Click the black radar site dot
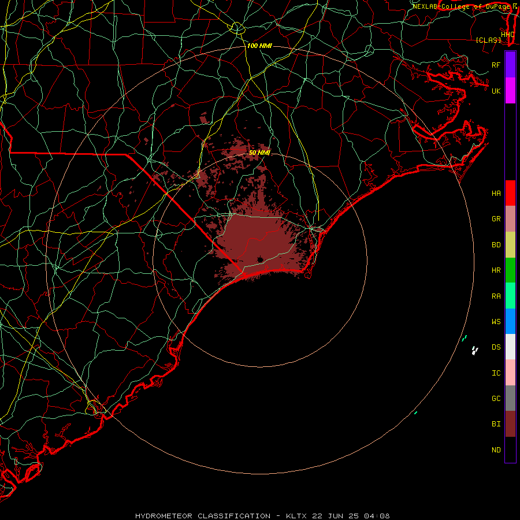The height and width of the screenshot is (520, 520). [x=260, y=259]
